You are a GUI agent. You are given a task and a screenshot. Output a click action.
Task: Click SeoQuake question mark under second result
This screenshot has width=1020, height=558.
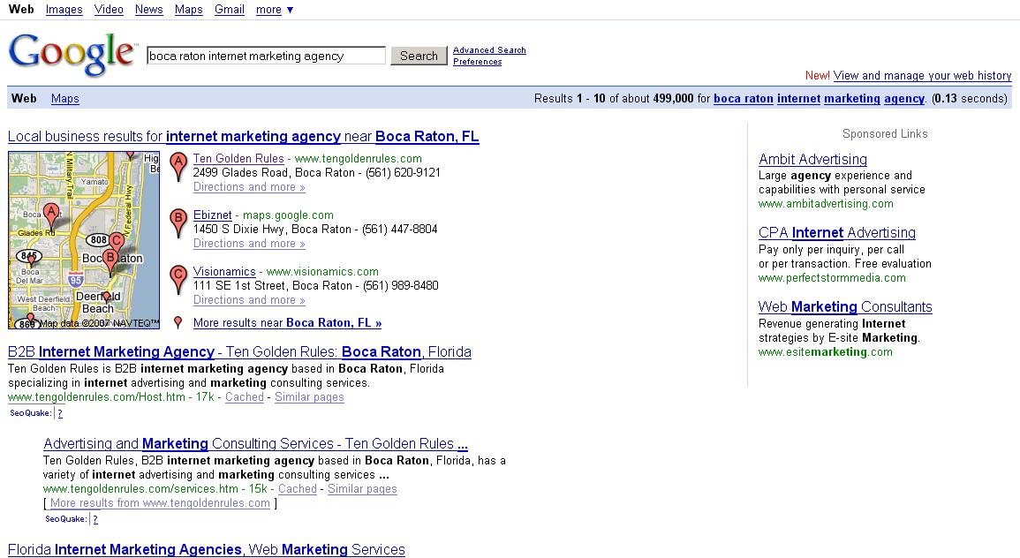click(x=95, y=519)
